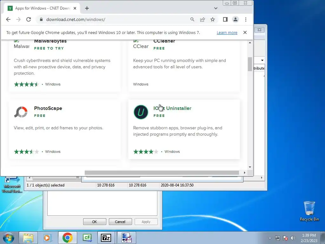Show hidden tray icons arrow
Image resolution: width=325 pixels, height=244 pixels.
pos(270,238)
